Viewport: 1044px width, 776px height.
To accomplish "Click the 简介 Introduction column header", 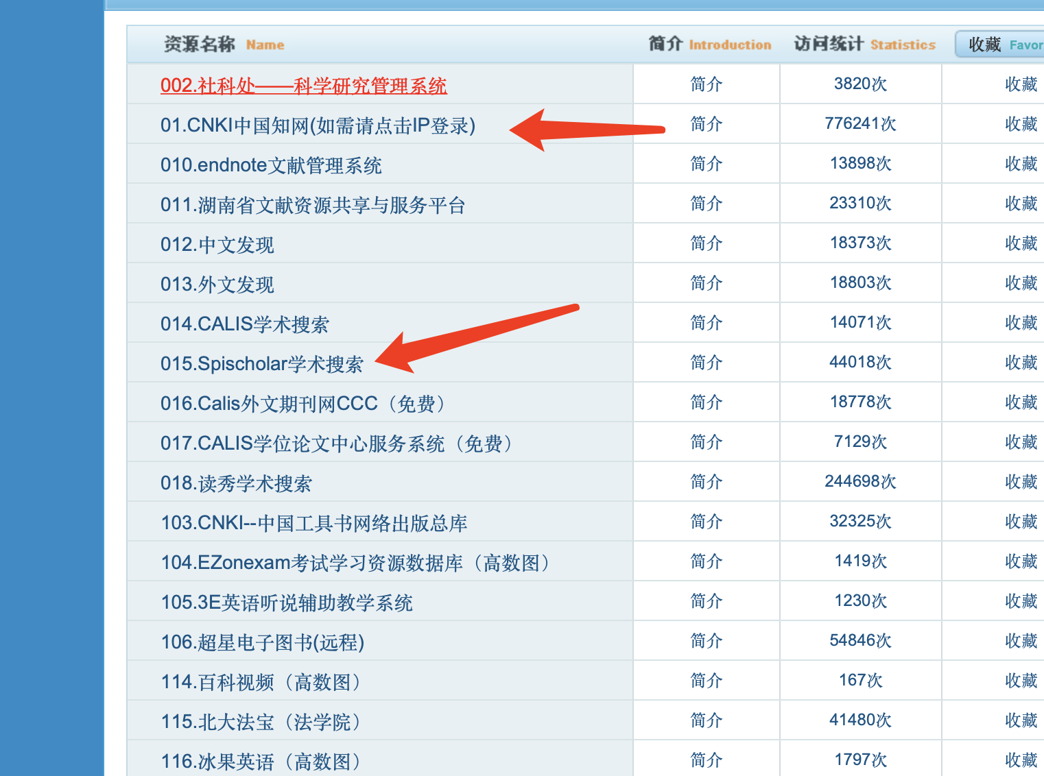I will (x=710, y=45).
